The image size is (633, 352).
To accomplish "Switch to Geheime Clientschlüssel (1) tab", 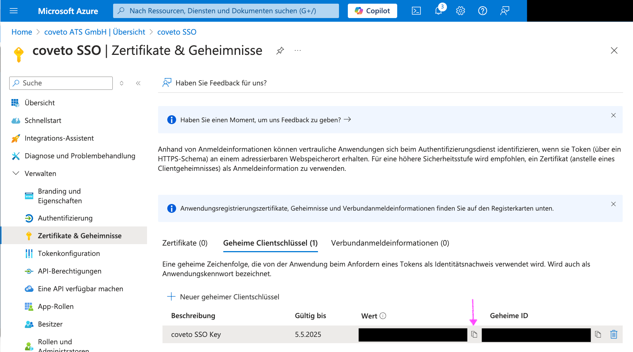I will point(270,243).
